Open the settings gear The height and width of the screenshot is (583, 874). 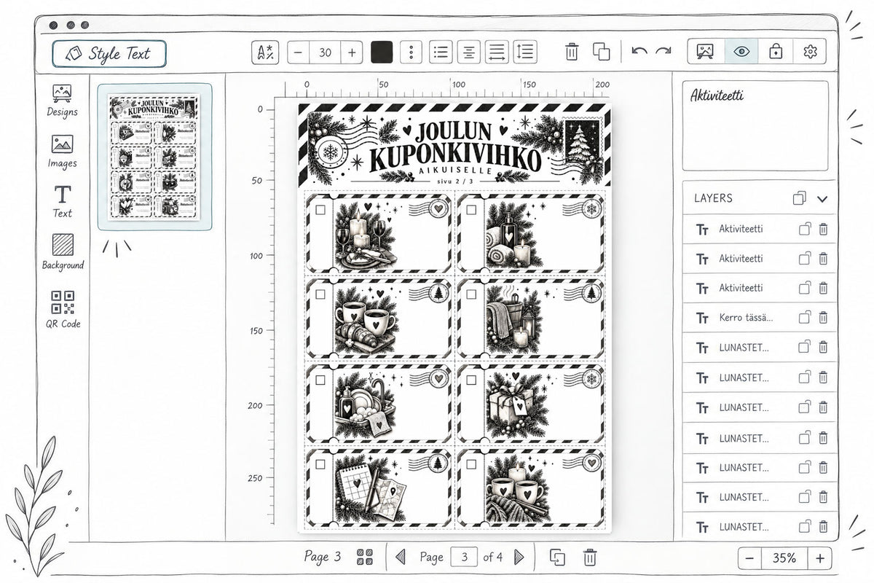click(810, 52)
